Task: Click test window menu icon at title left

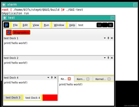Action: click(5, 18)
